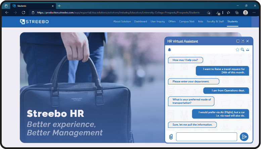Click the 'I am from Operations dept.' reply

coord(226,91)
